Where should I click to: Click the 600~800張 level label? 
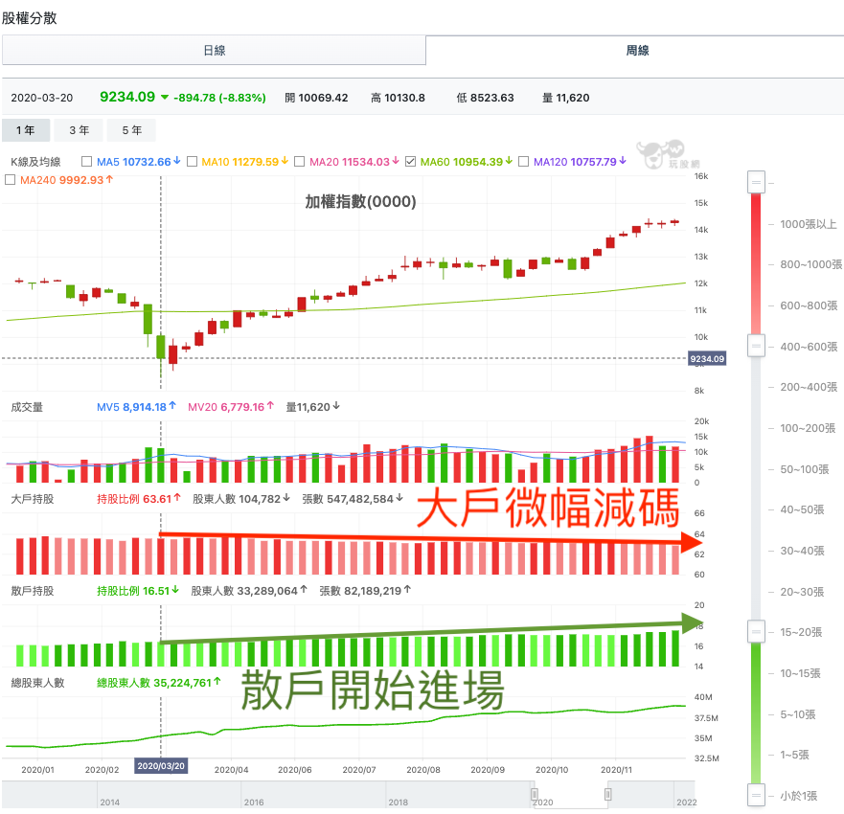[x=809, y=305]
